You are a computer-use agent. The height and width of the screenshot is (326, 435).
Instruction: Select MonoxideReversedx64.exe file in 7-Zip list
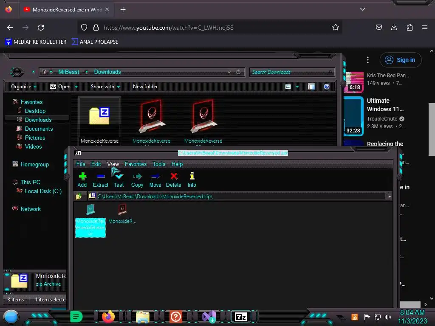pos(90,221)
